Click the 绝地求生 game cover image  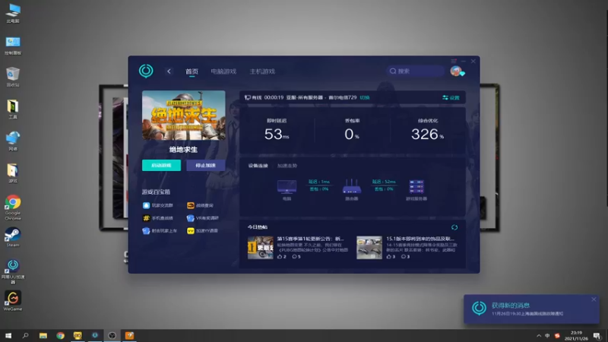point(183,116)
